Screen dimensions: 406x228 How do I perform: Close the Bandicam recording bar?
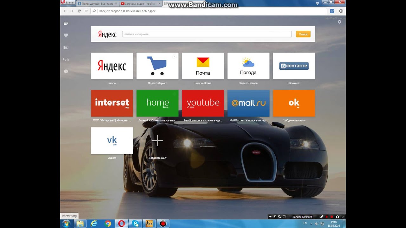[343, 217]
